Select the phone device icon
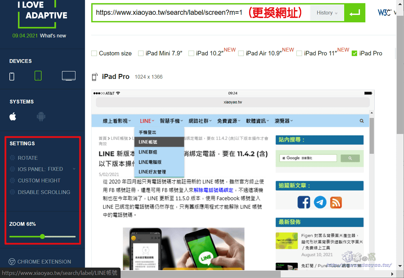 point(12,76)
